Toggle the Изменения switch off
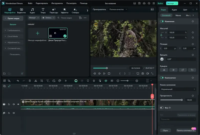Image resolution: width=200 pixels, height=135 pixels. (x=162, y=22)
